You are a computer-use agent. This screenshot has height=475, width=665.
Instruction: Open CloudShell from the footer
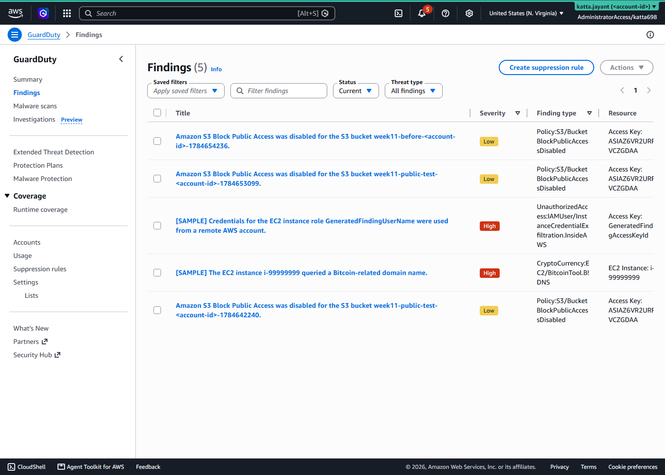(27, 467)
